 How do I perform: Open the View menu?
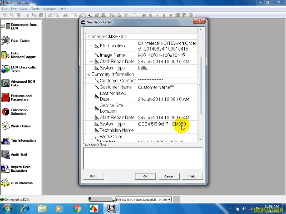tap(24, 9)
